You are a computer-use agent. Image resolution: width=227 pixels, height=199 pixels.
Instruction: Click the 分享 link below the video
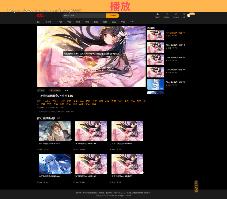click(x=66, y=91)
